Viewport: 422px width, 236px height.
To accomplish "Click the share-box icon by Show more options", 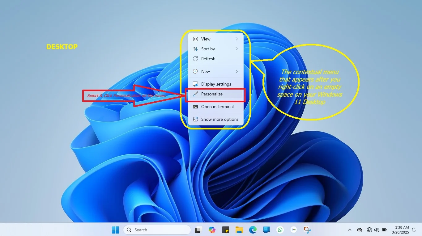I will coord(195,119).
